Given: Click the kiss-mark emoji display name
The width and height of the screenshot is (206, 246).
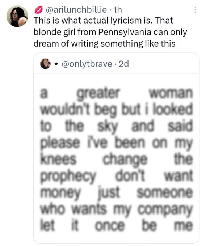Looking at the screenshot, I should click(38, 10).
